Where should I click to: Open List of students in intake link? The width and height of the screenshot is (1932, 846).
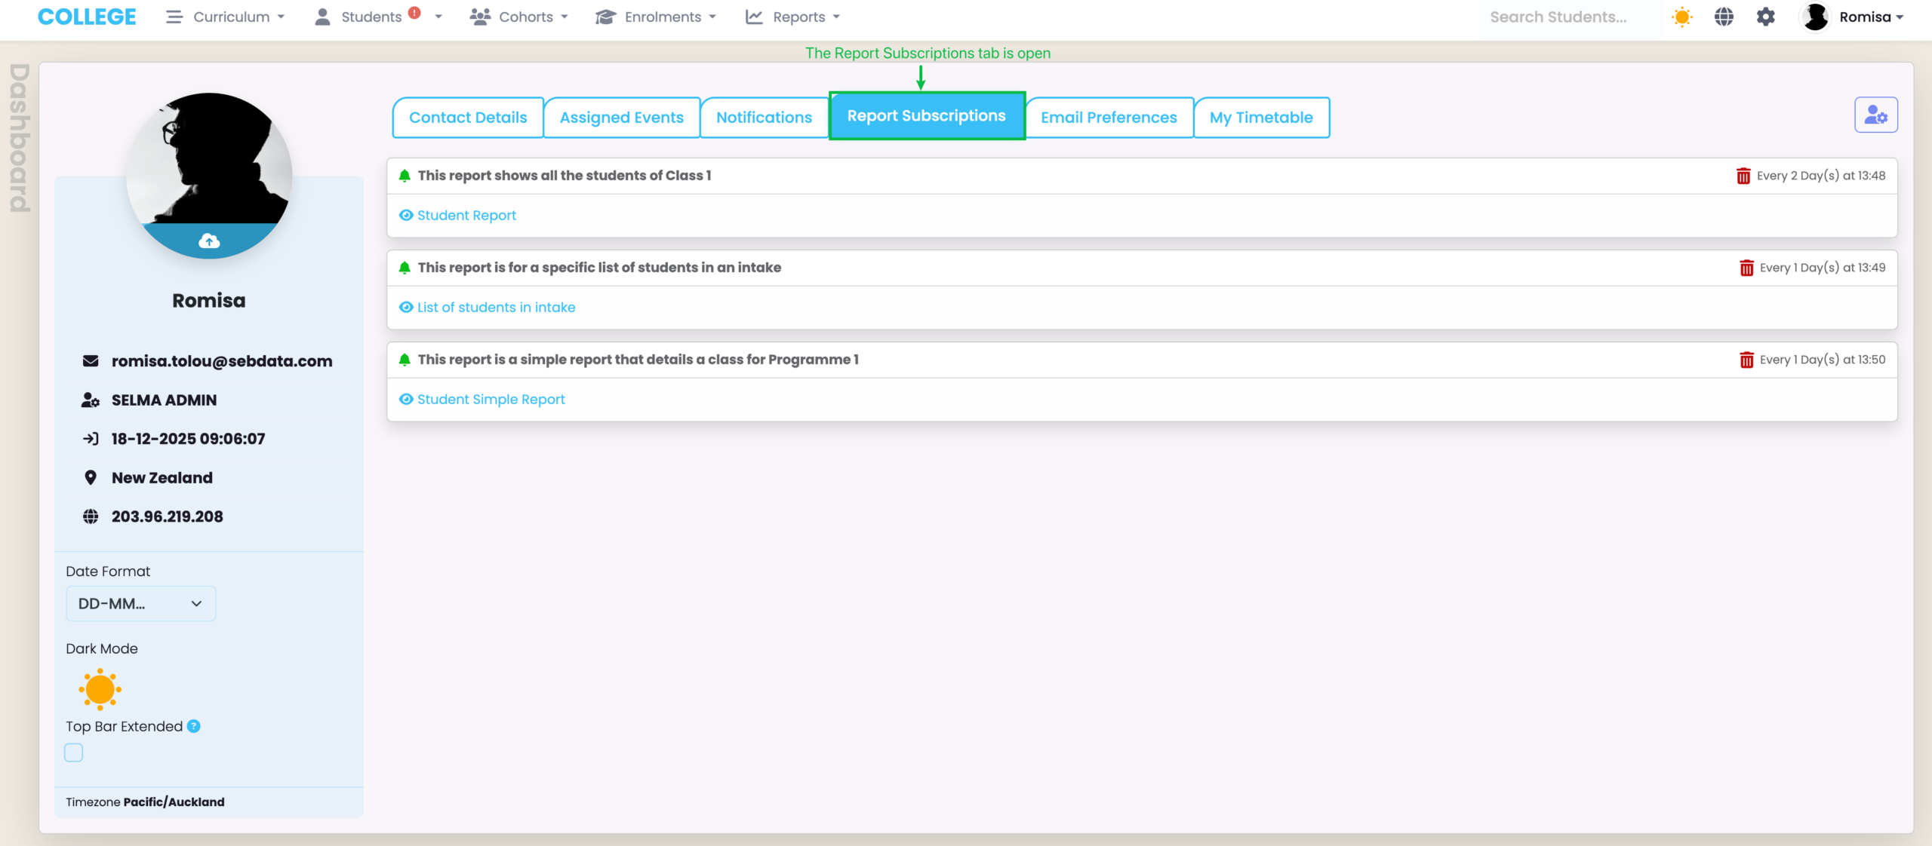coord(495,308)
